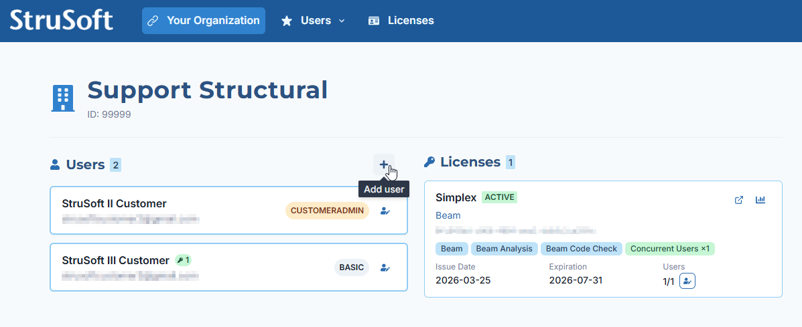Click the Beam product link
Viewport: 802px width, 327px height.
tap(448, 216)
